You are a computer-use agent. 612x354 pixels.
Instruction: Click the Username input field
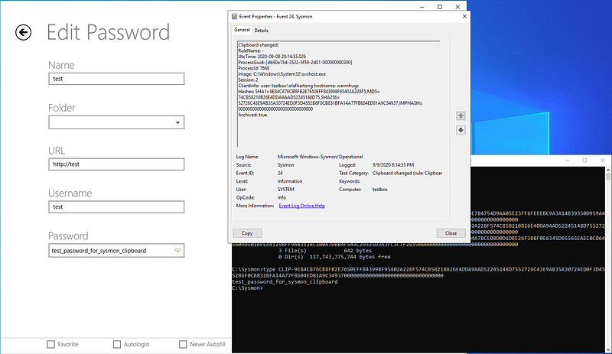coord(116,207)
